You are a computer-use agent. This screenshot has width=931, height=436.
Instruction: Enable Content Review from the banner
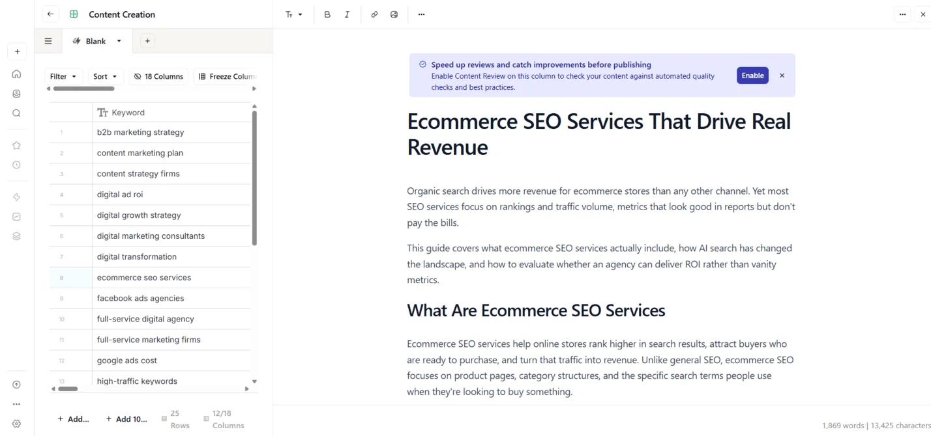pyautogui.click(x=752, y=75)
